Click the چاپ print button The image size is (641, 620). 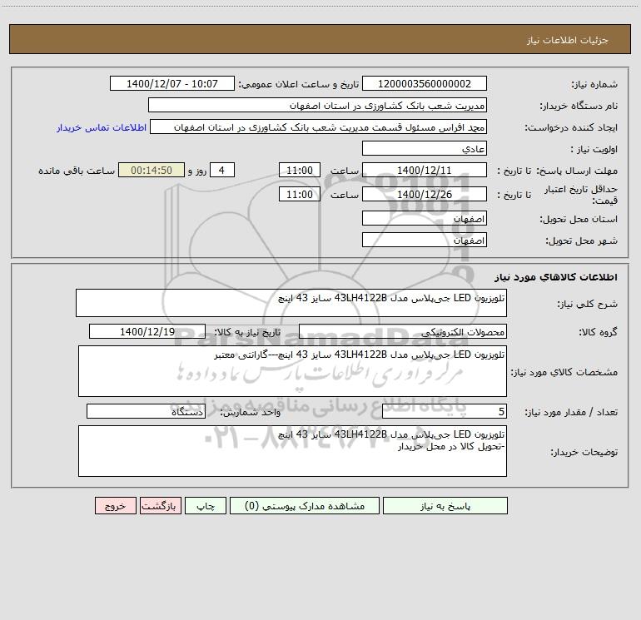pos(206,505)
